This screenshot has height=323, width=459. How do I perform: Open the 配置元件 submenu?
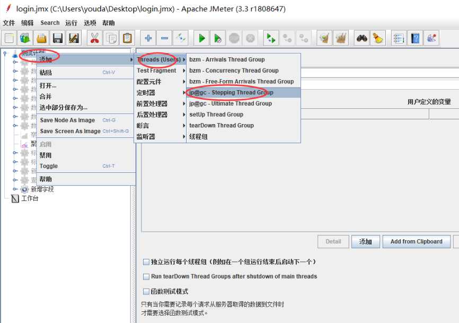pos(161,82)
